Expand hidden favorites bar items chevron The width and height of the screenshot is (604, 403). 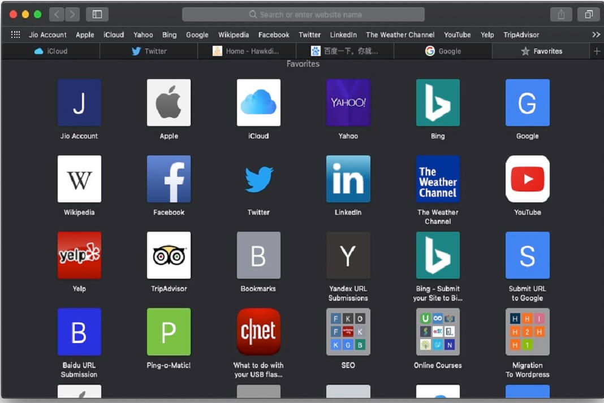(x=596, y=34)
